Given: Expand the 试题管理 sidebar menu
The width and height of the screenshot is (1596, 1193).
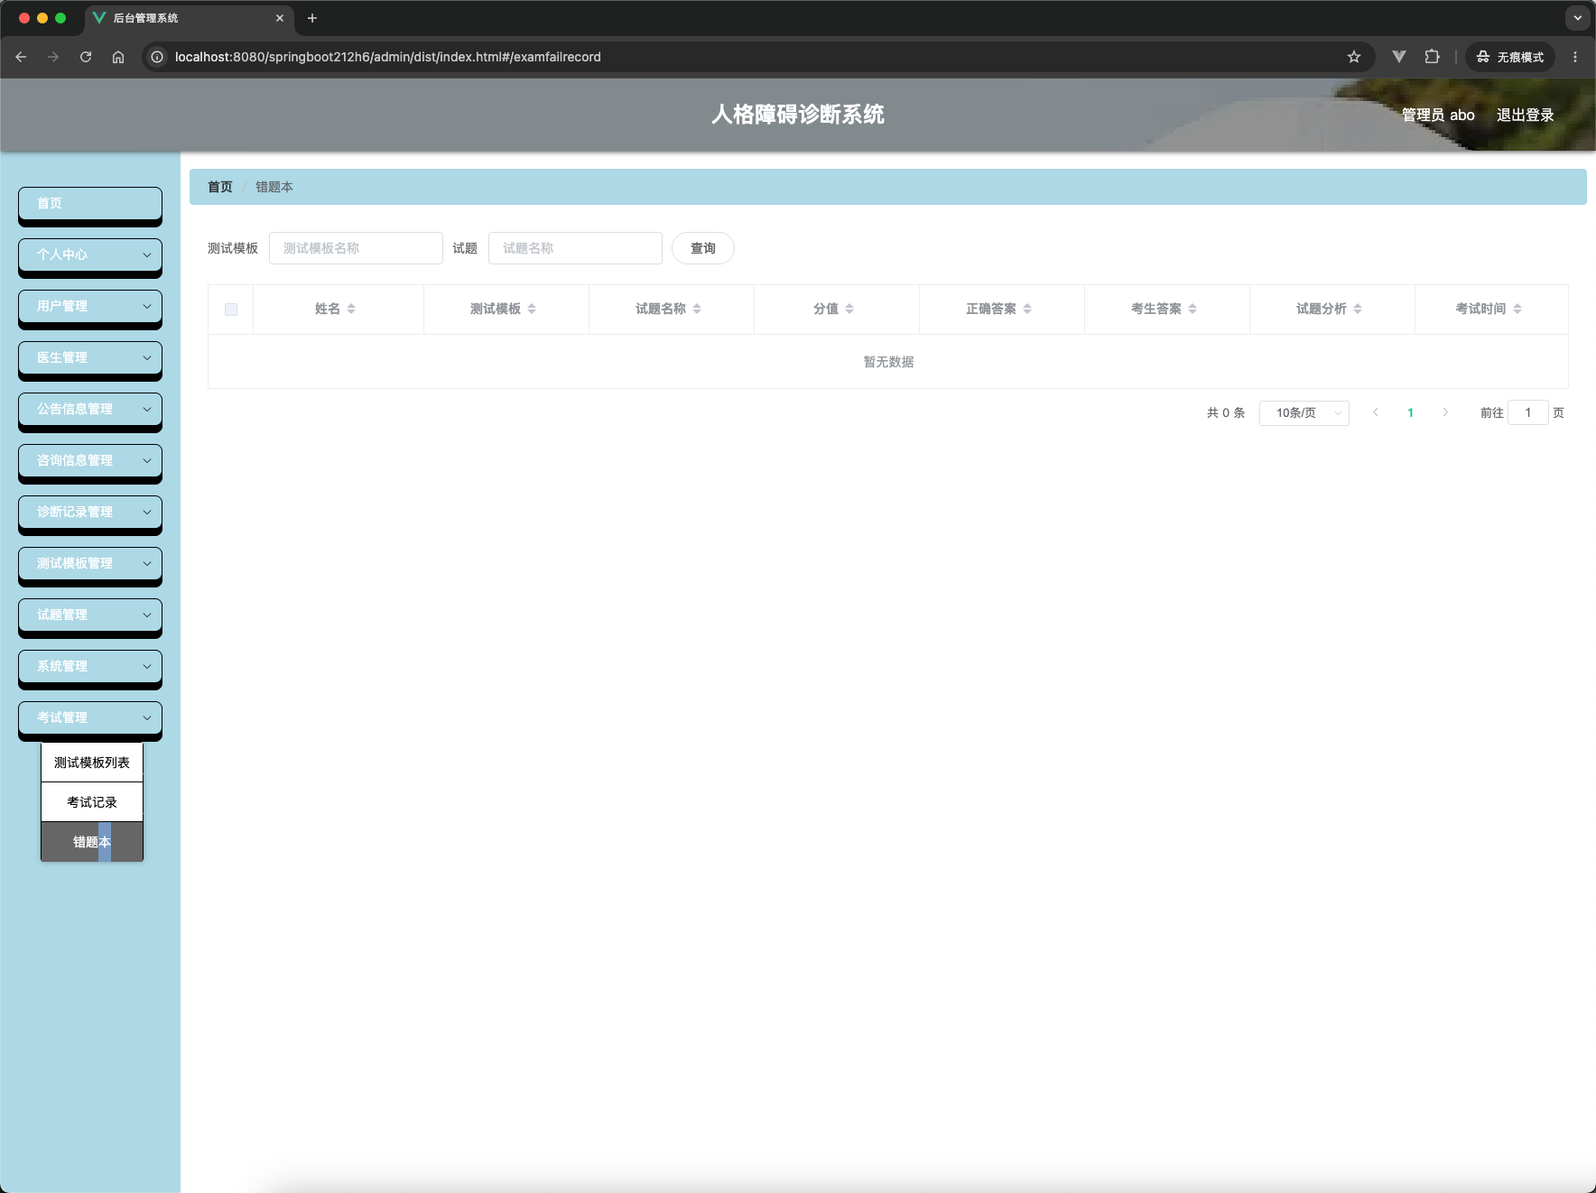Looking at the screenshot, I should (x=90, y=615).
